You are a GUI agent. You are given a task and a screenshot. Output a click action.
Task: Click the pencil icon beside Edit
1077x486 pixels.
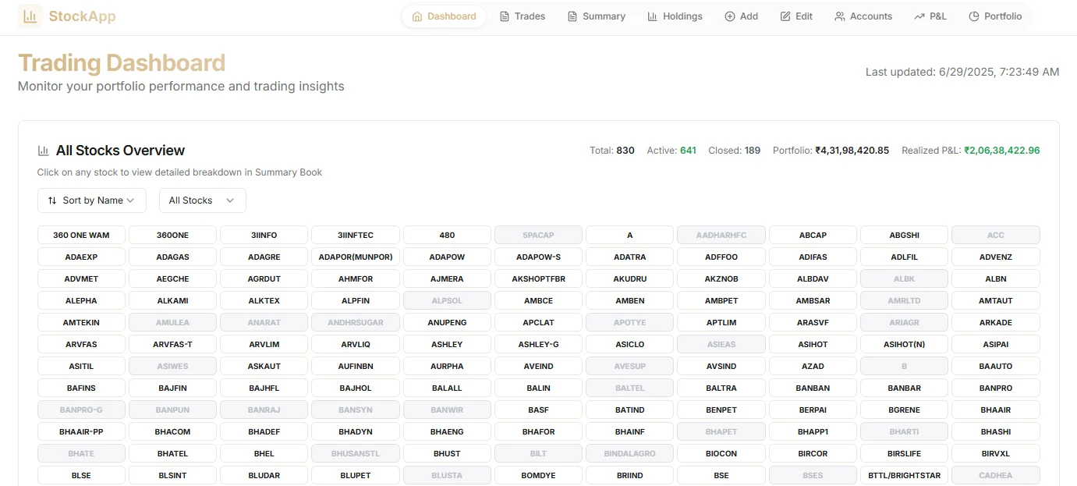pos(785,16)
